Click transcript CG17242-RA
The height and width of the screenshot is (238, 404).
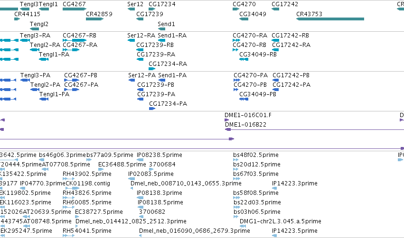pyautogui.click(x=291, y=45)
